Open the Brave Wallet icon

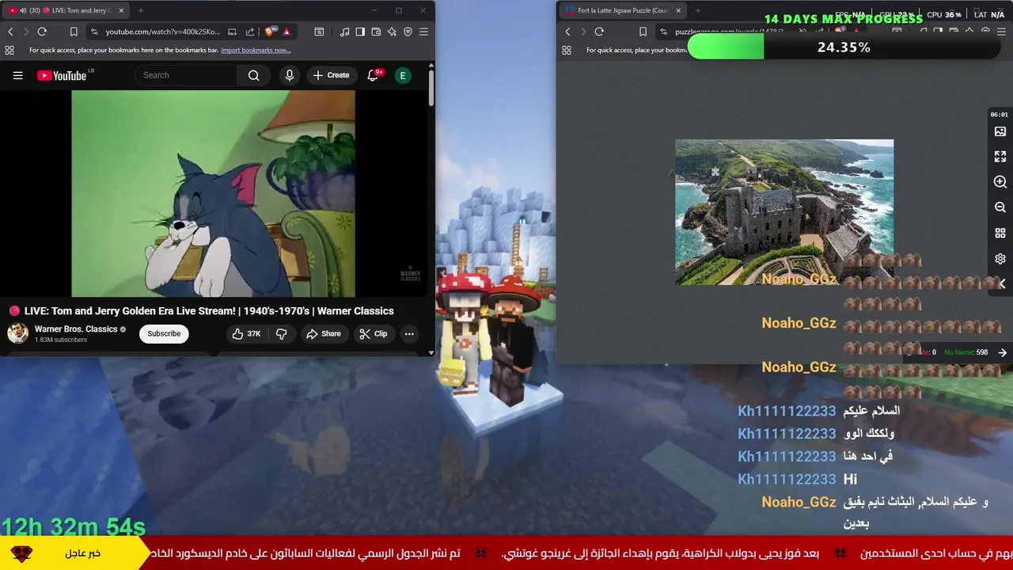click(x=376, y=32)
